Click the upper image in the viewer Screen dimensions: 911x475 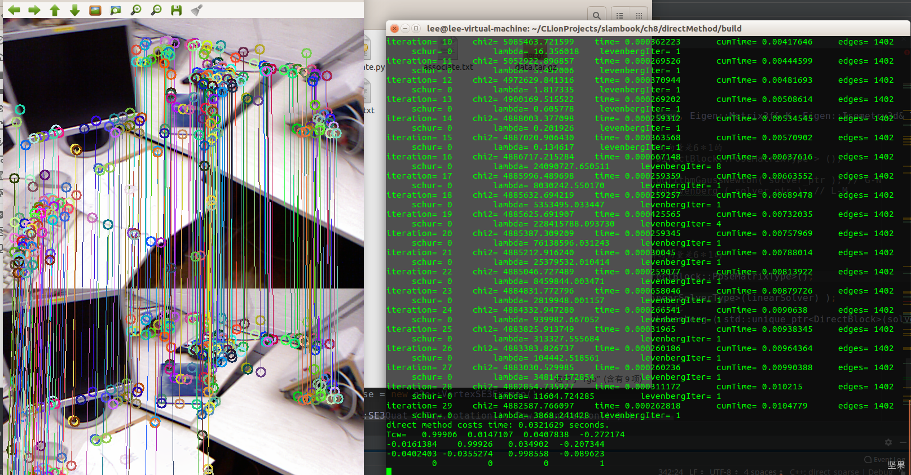tap(183, 153)
